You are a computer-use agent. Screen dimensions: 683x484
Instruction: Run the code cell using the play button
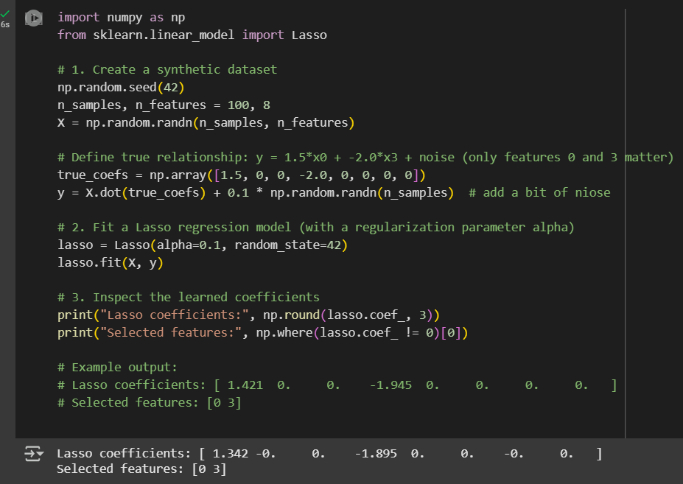tap(34, 18)
